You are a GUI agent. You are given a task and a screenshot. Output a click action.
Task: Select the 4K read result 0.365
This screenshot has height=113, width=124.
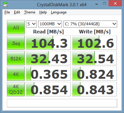[x=48, y=74]
